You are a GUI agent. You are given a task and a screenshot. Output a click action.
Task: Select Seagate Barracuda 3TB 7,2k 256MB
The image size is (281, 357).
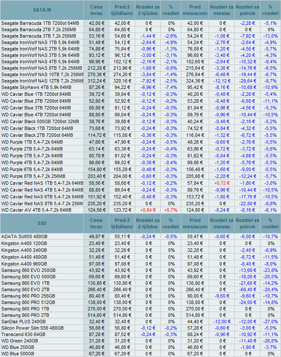coord(39,36)
